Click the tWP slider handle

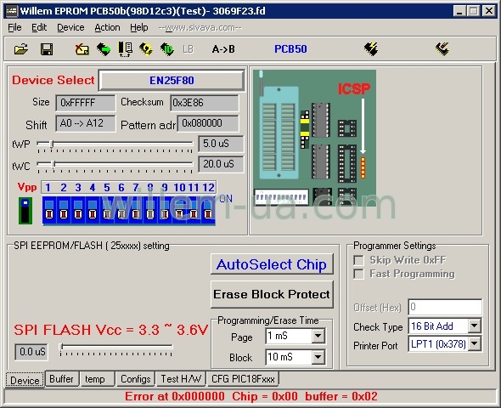tap(52, 144)
